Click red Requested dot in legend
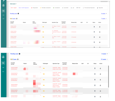The image size is (115, 101). click(32, 8)
